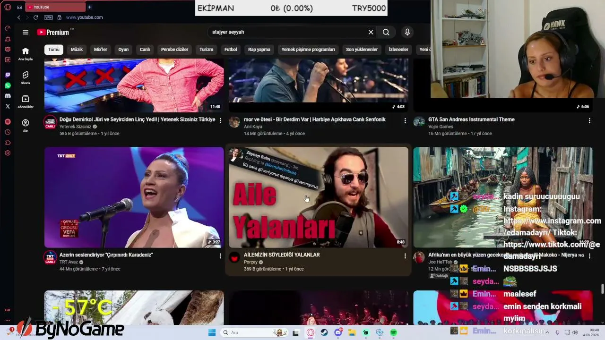Select the Canlı filter chip
Image resolution: width=605 pixels, height=340 pixels.
pos(145,49)
